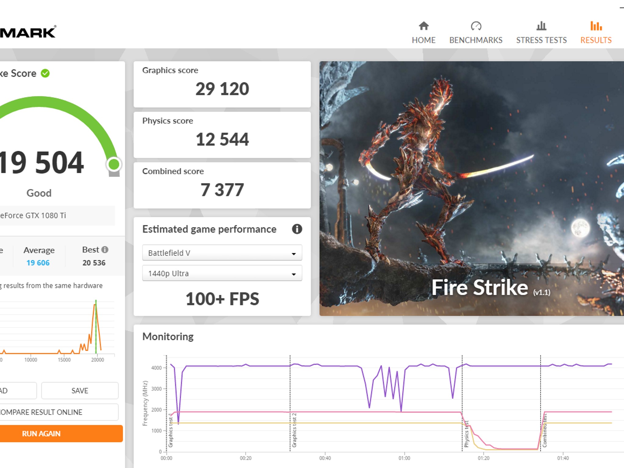
Task: Click the Average score 19 606 link
Action: coord(38,263)
